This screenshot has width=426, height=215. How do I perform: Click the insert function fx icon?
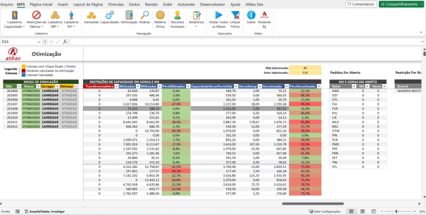click(65, 42)
